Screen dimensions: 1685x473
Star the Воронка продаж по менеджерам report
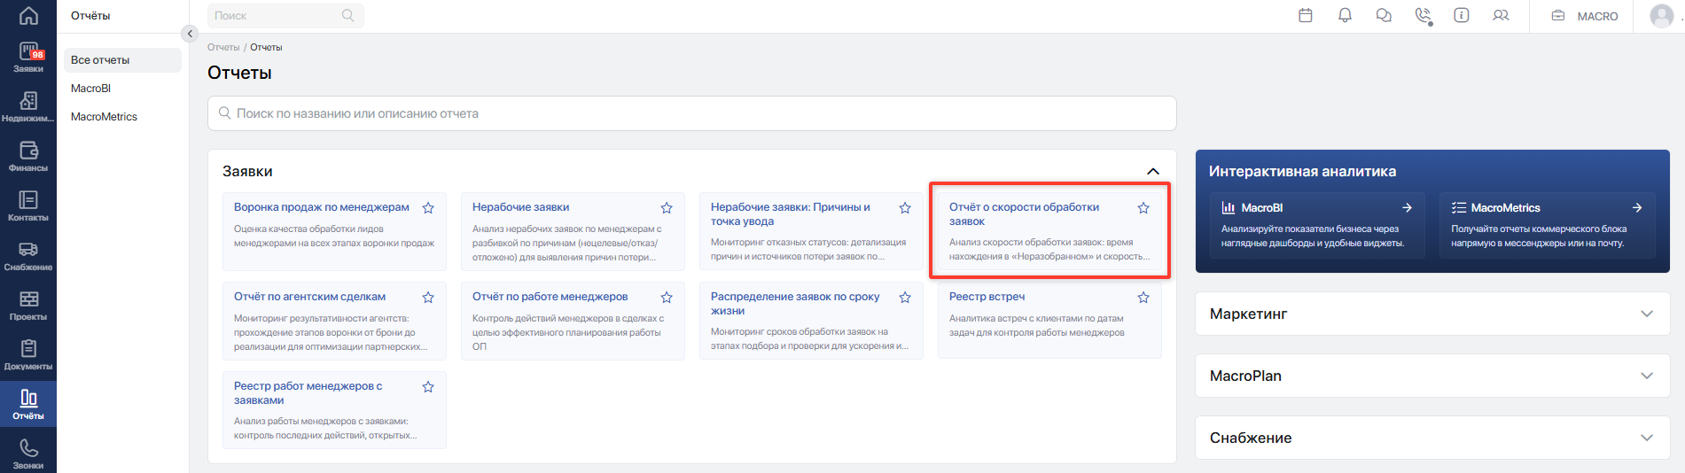(428, 208)
